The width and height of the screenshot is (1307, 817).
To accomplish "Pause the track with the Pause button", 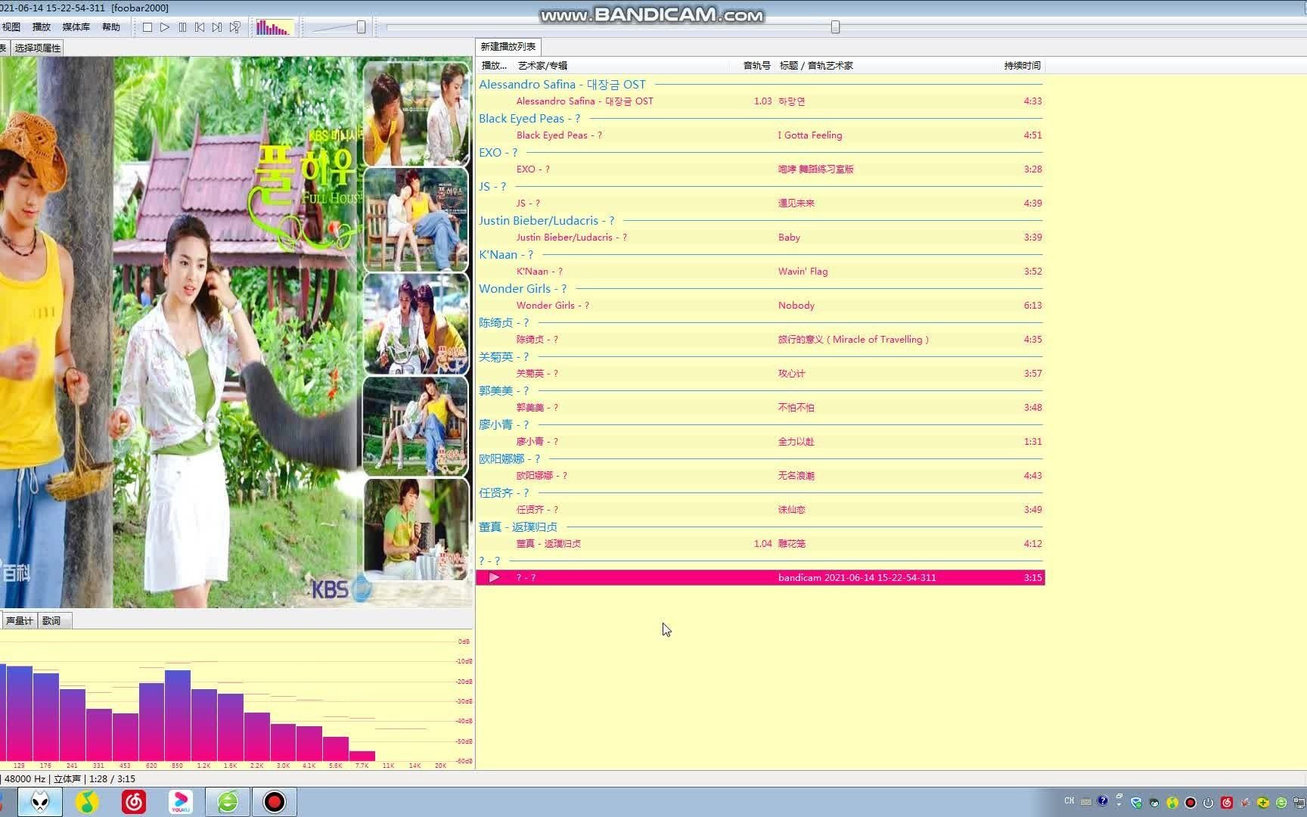I will 182,27.
